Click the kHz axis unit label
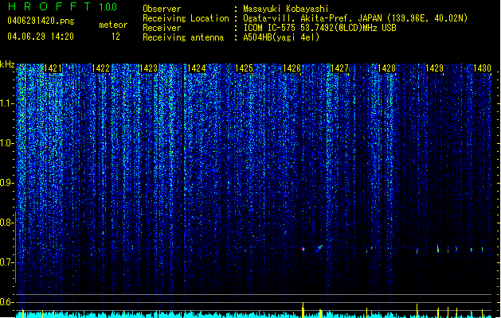 click(7, 64)
